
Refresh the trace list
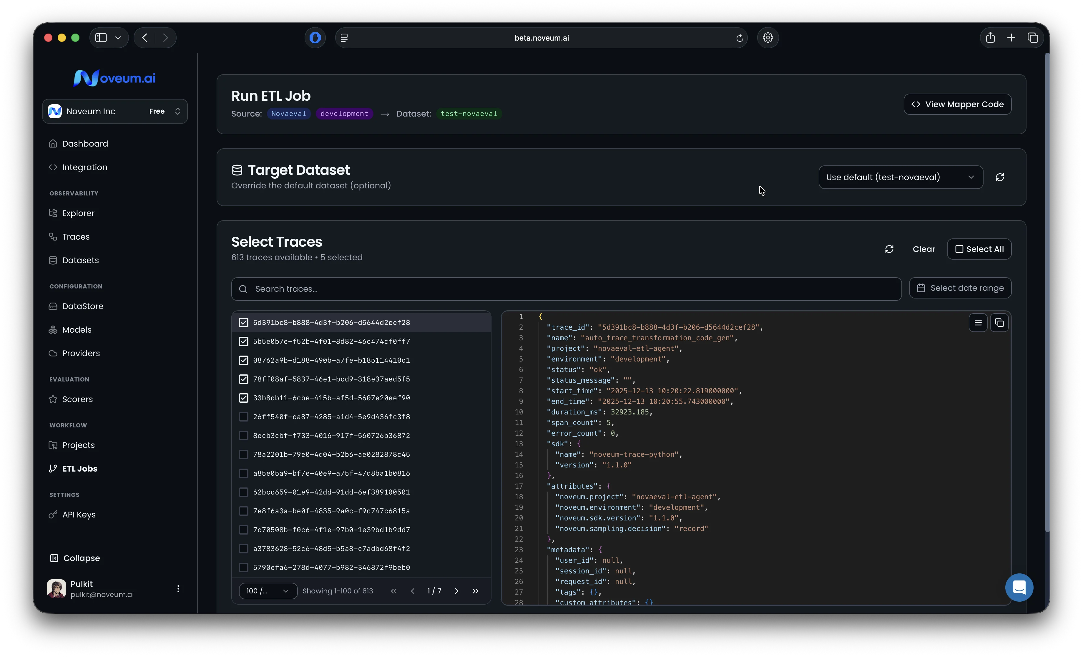tap(889, 249)
